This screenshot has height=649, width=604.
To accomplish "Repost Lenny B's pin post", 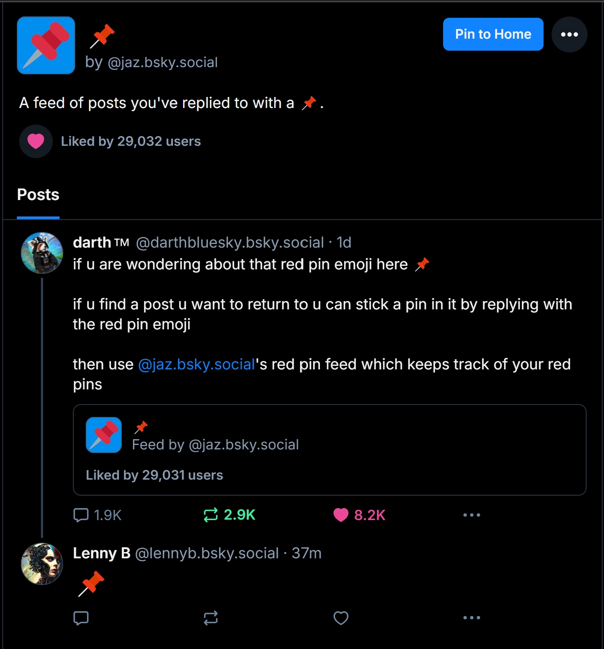I will 211,618.
